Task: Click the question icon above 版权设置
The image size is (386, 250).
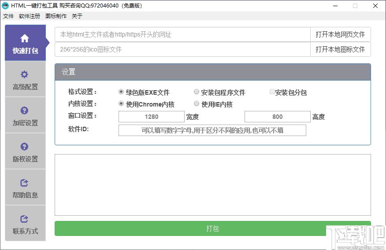Action: point(25,147)
